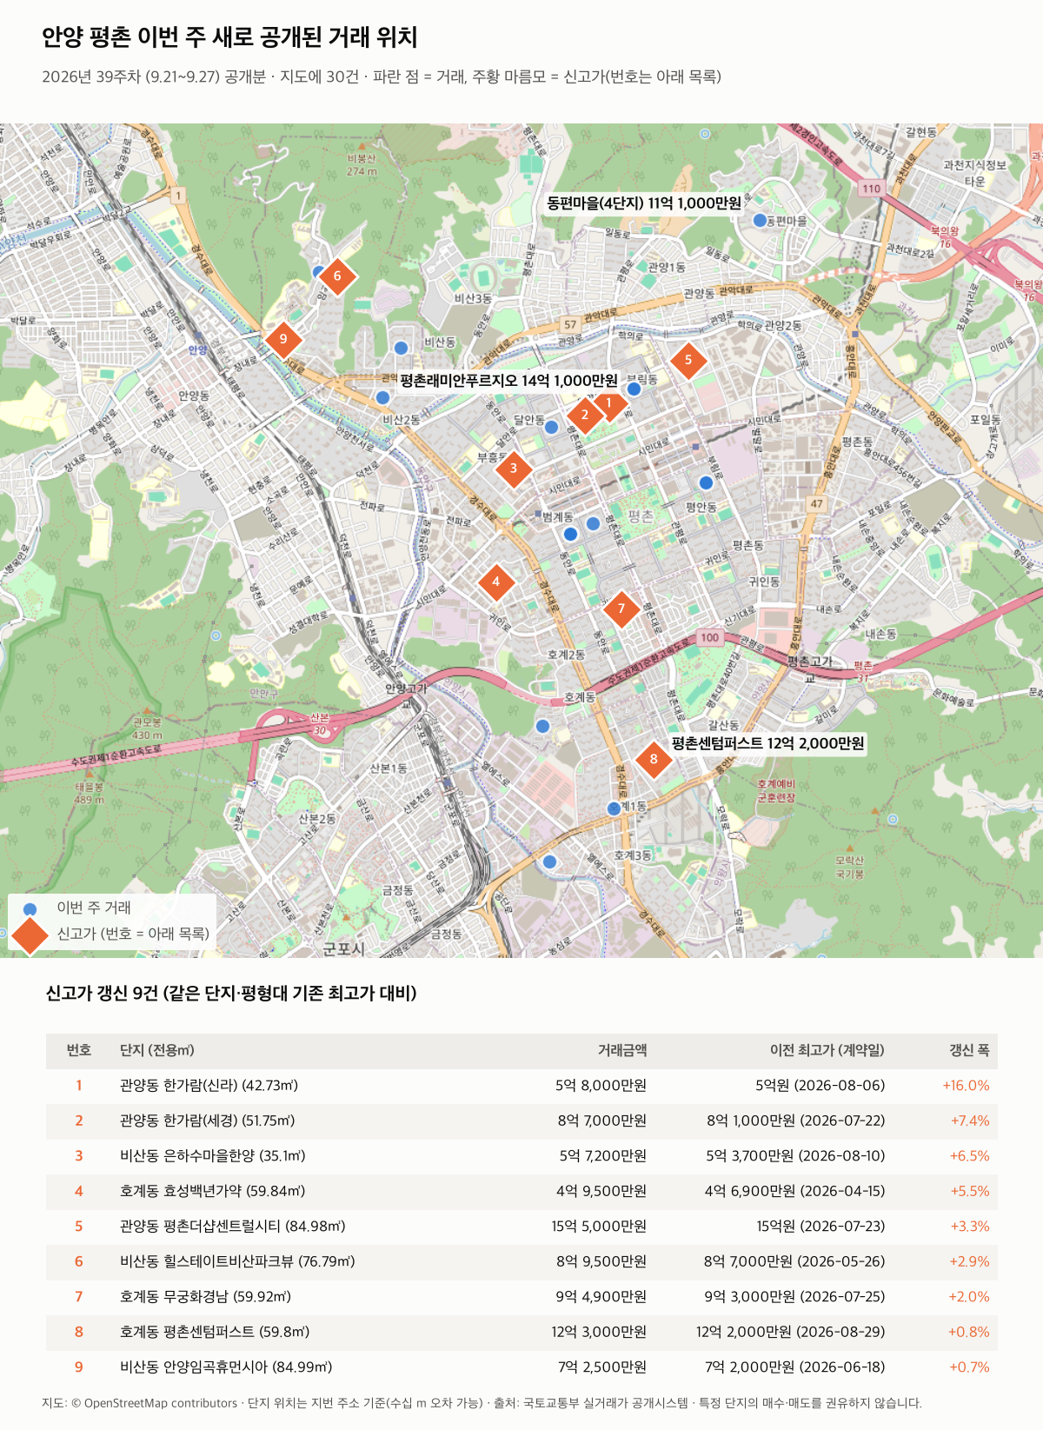Screen dimensions: 1043x1430
Task: Click the row '관양동 한가람(세경) (51.75㎡)'
Action: (x=521, y=1121)
